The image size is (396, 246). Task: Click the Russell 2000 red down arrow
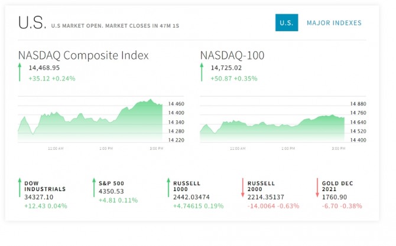(243, 189)
